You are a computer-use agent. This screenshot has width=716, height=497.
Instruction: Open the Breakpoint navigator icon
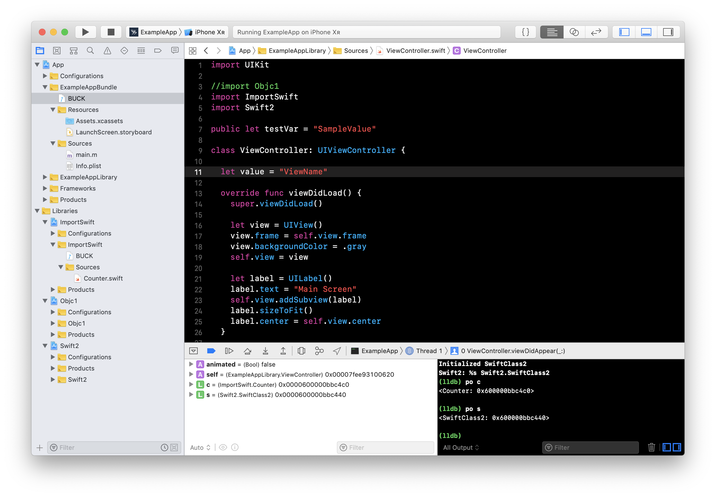pos(158,50)
